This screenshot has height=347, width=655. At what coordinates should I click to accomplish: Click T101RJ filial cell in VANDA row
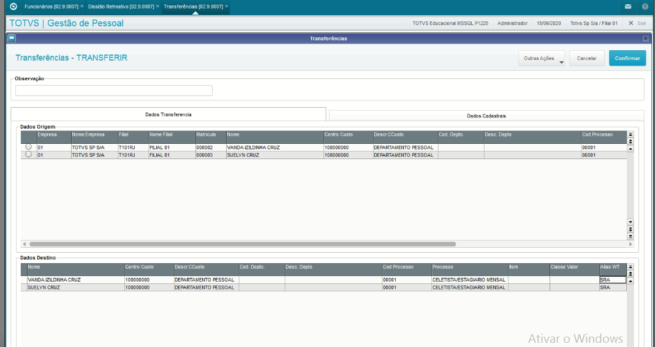[133, 147]
